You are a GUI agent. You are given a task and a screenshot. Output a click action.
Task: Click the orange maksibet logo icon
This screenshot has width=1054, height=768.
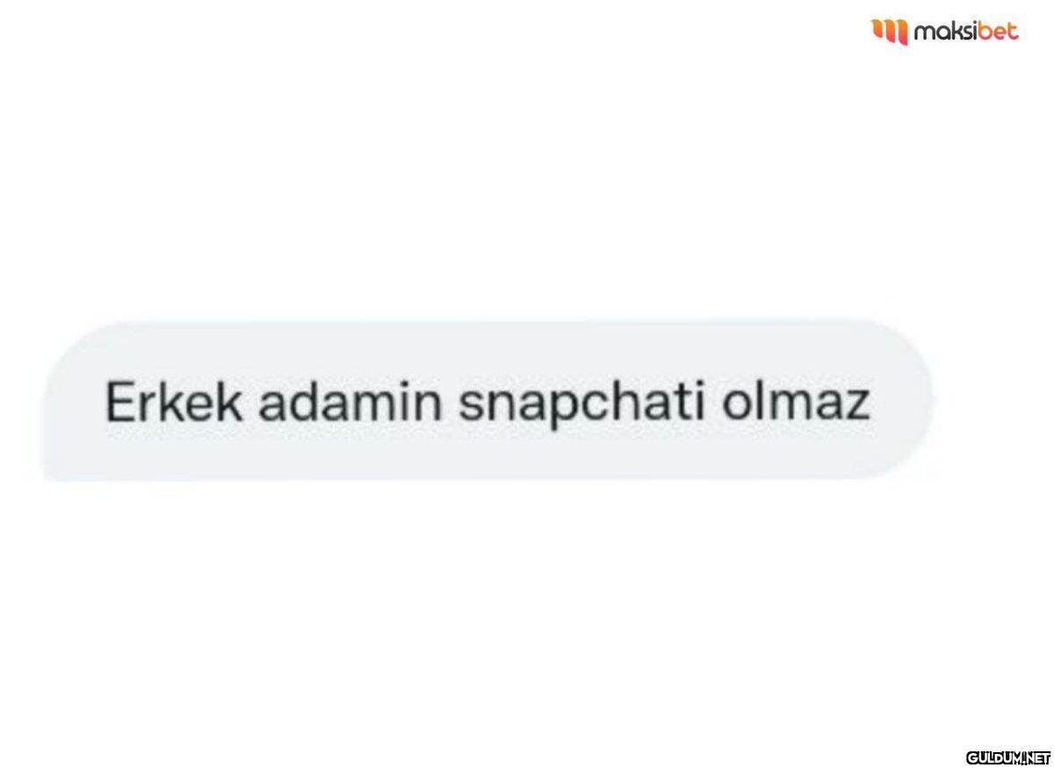[x=889, y=32]
